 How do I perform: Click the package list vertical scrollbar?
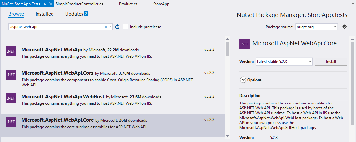tap(227, 49)
